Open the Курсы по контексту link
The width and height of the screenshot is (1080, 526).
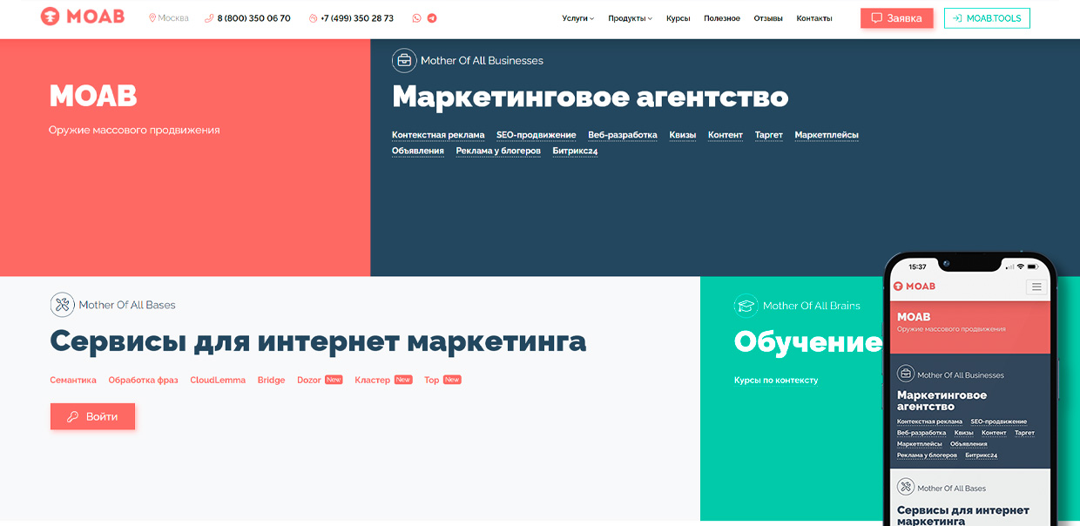(776, 381)
